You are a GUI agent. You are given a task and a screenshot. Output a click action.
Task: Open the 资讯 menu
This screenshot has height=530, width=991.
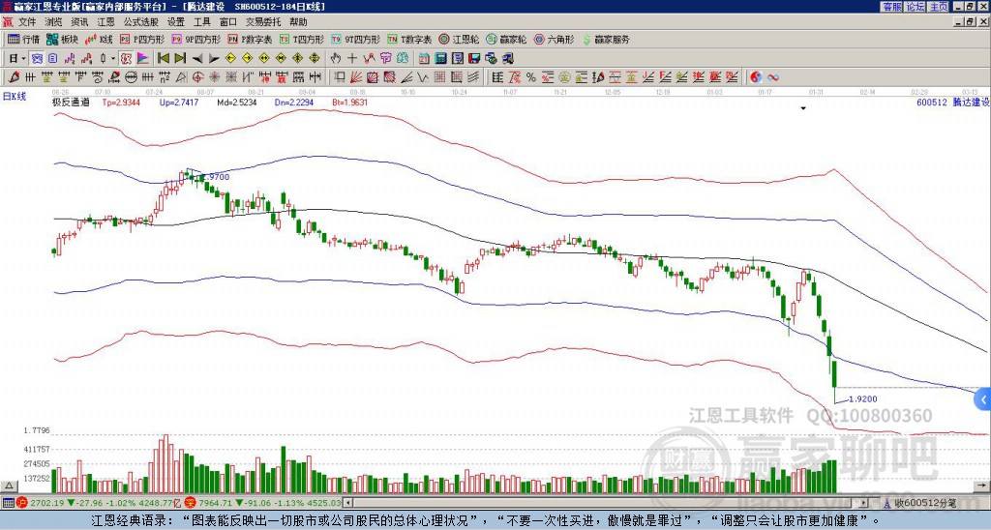79,22
